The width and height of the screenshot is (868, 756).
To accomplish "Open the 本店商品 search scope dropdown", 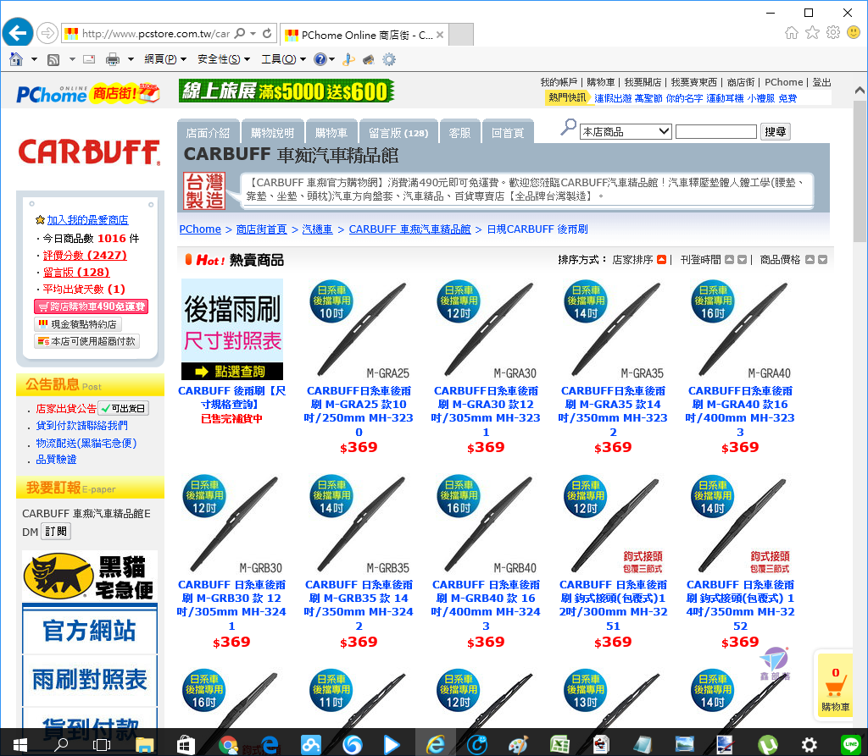I will pyautogui.click(x=626, y=131).
